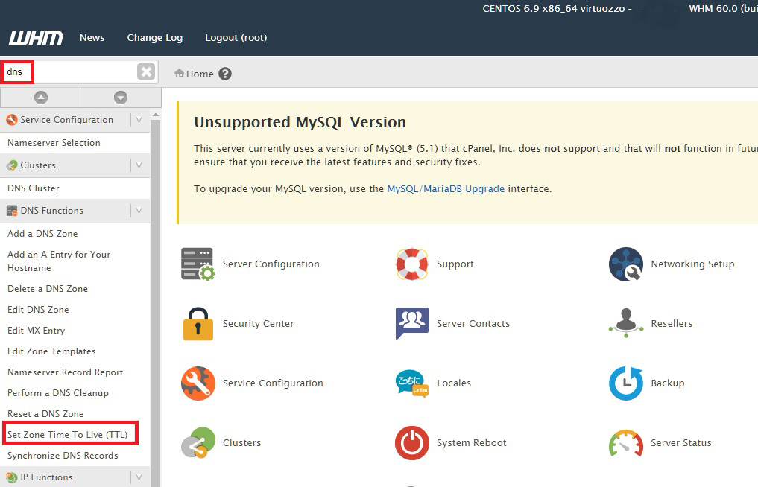Click the Networking Setup icon
This screenshot has height=487, width=758.
pos(625,264)
